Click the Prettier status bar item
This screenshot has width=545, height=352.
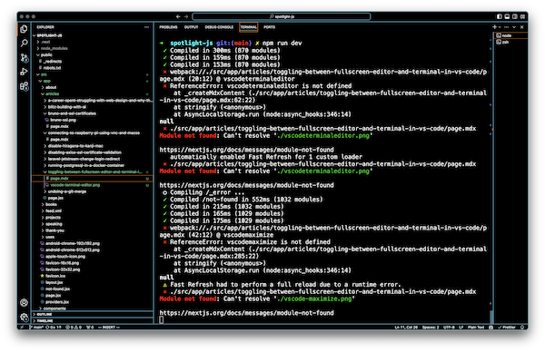point(507,328)
